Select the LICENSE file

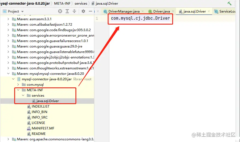pyautogui.click(x=39, y=123)
